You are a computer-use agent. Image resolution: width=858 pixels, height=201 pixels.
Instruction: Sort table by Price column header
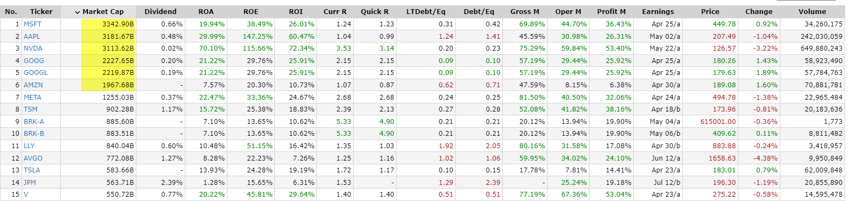coord(710,11)
